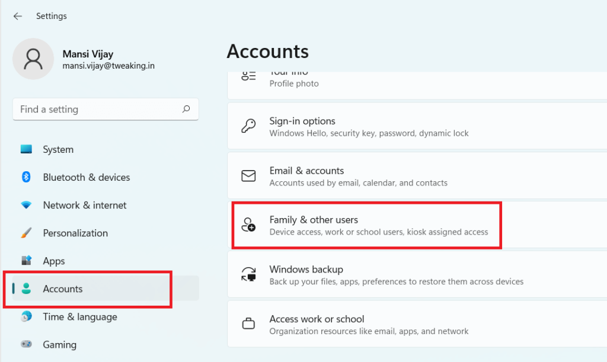This screenshot has width=607, height=362.
Task: Click 'Organization resources like email' description
Action: pyautogui.click(x=369, y=331)
